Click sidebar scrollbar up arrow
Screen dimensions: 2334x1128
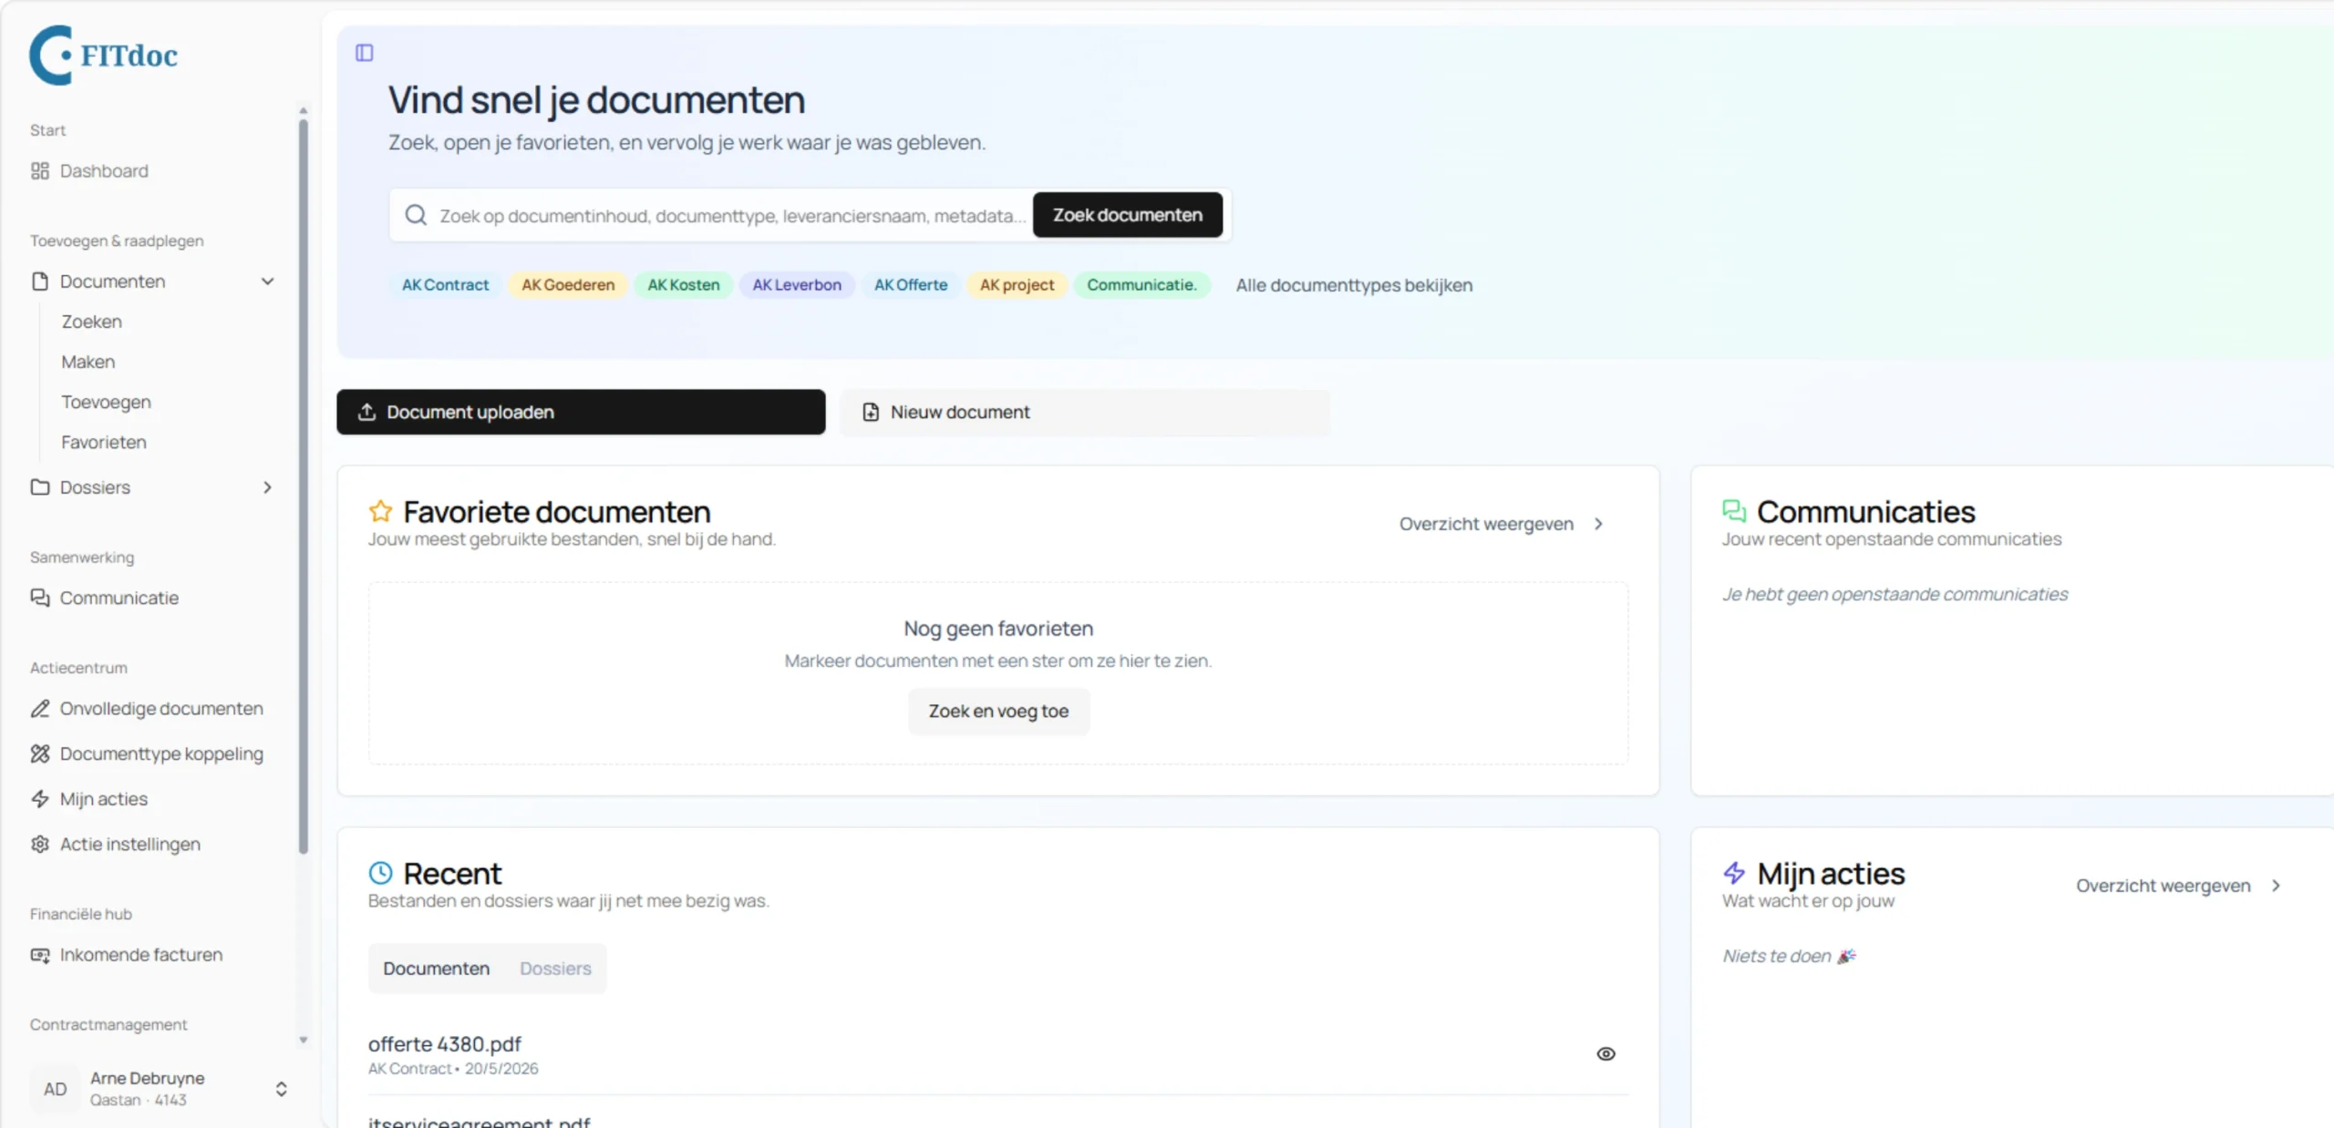coord(304,110)
